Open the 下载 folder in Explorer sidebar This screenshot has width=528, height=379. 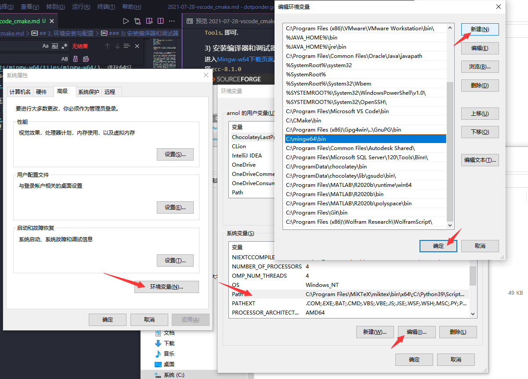point(169,343)
